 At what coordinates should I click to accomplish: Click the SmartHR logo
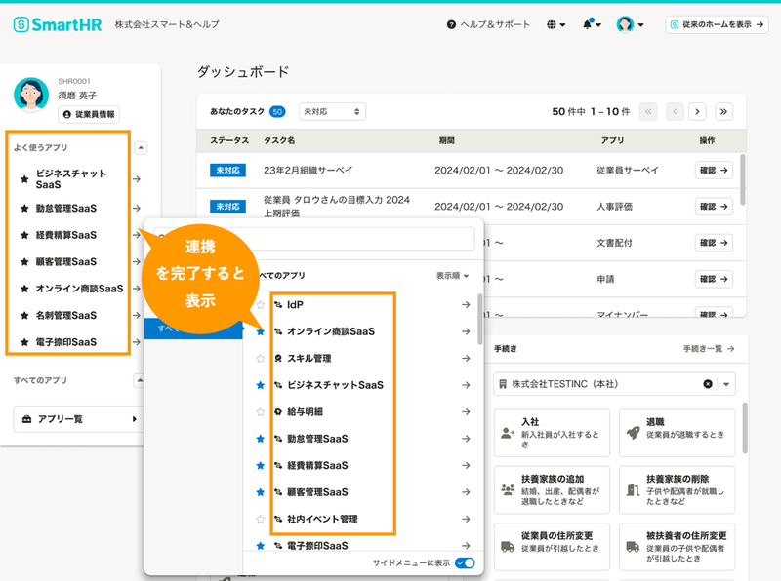[x=58, y=24]
